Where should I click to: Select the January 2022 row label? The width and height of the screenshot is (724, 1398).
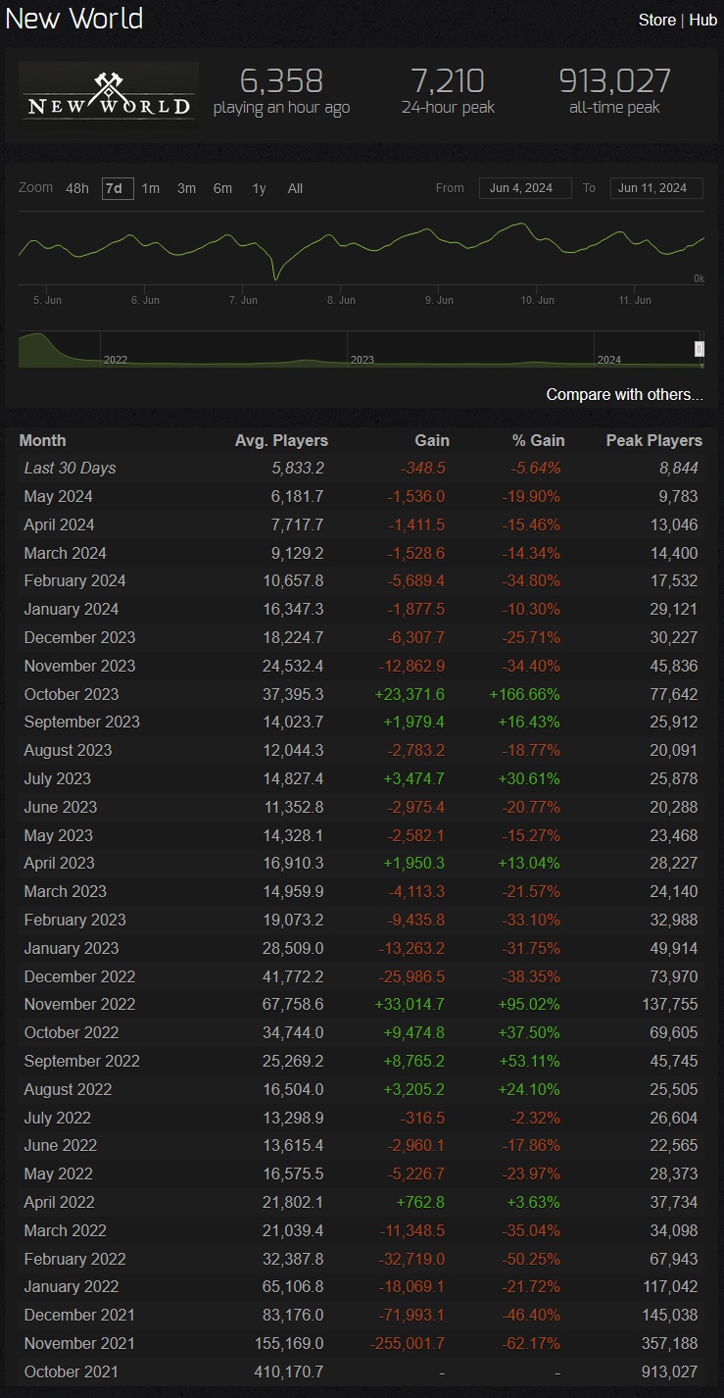[72, 1287]
